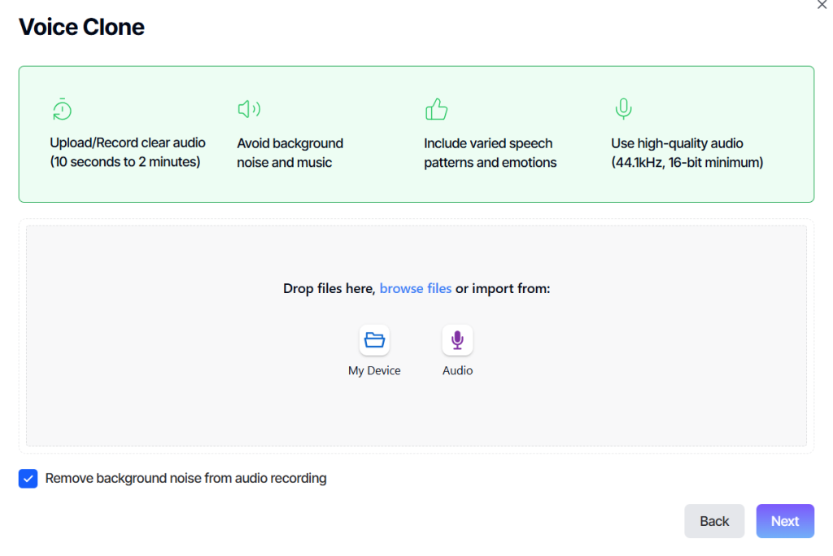The image size is (833, 556).
Task: Select the purple Audio microphone icon
Action: coord(457,339)
